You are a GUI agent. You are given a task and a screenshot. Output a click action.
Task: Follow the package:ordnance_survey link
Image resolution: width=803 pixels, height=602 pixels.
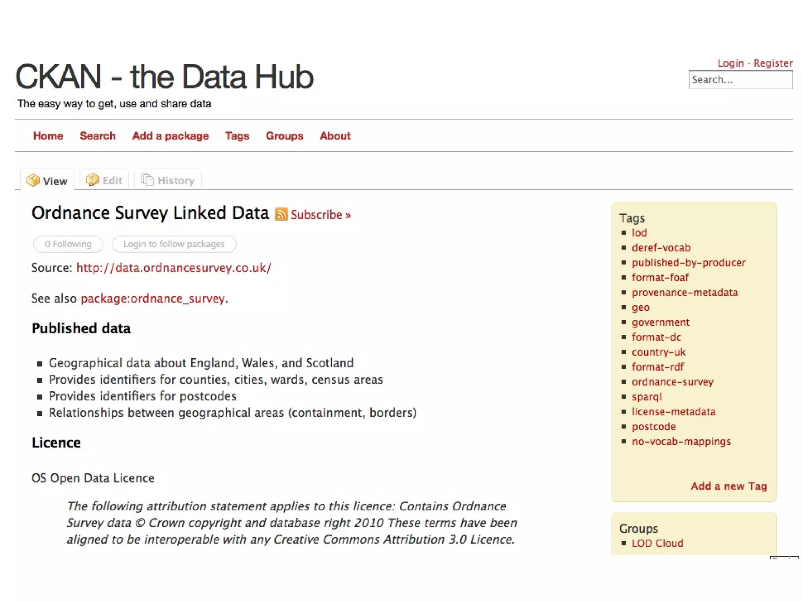pyautogui.click(x=153, y=298)
